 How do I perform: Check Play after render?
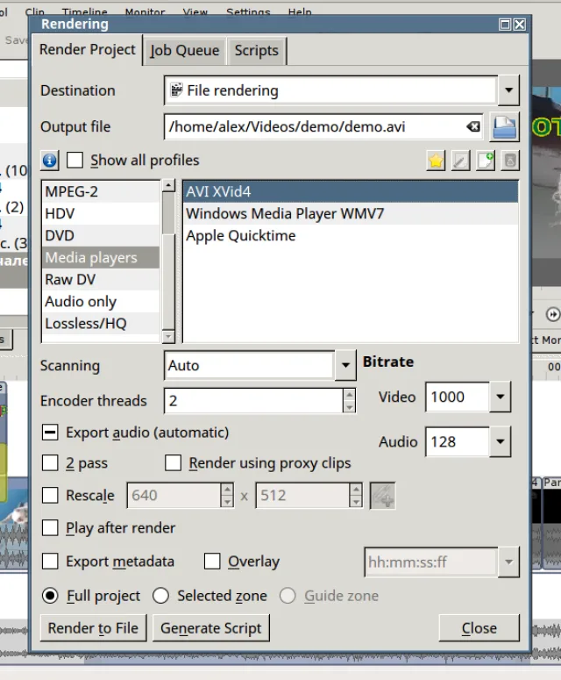pos(50,528)
